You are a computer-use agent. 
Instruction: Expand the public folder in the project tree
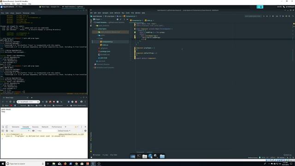click(x=98, y=35)
